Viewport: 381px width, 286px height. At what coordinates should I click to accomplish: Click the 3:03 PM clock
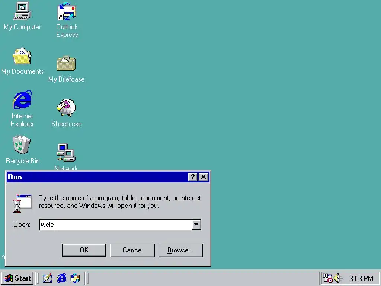coord(361,279)
